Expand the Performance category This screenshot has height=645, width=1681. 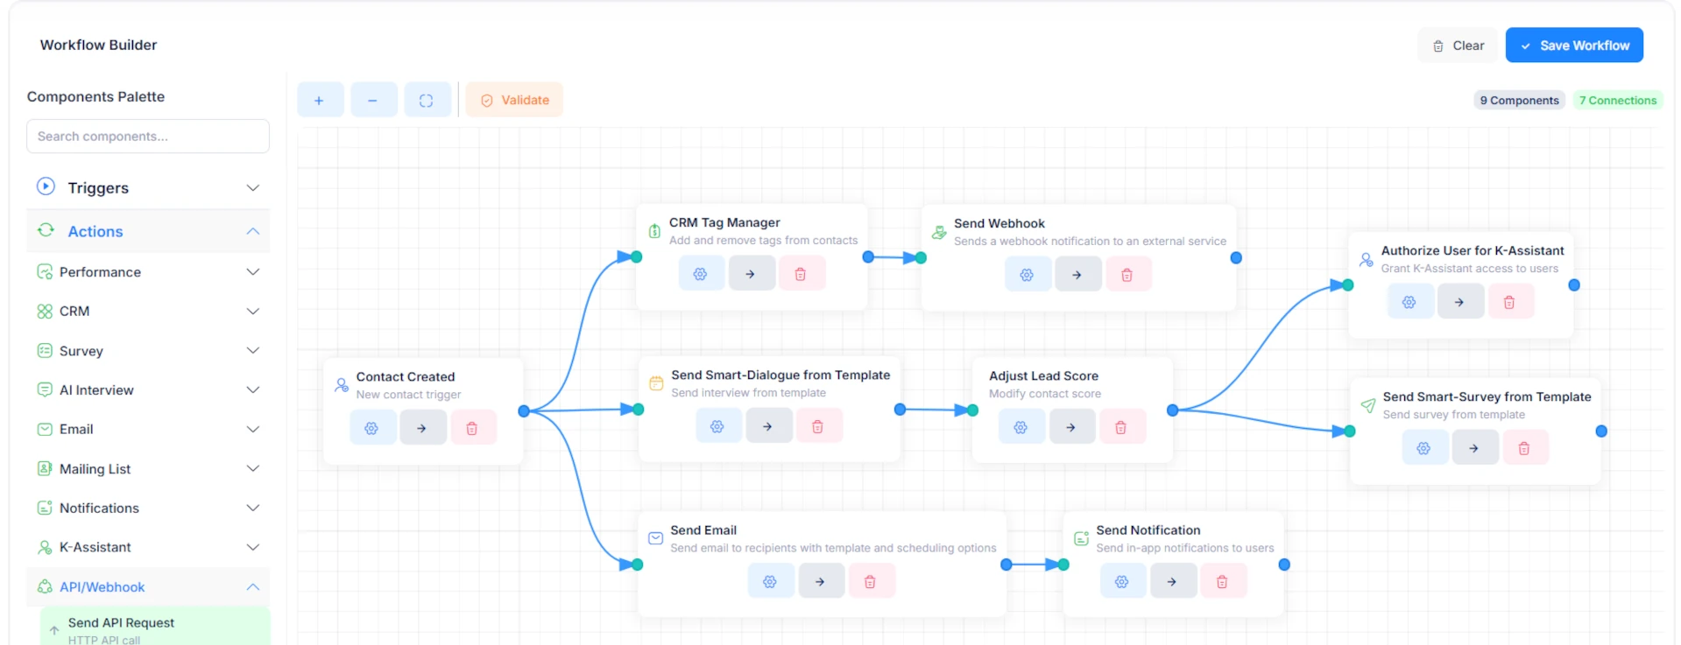148,272
